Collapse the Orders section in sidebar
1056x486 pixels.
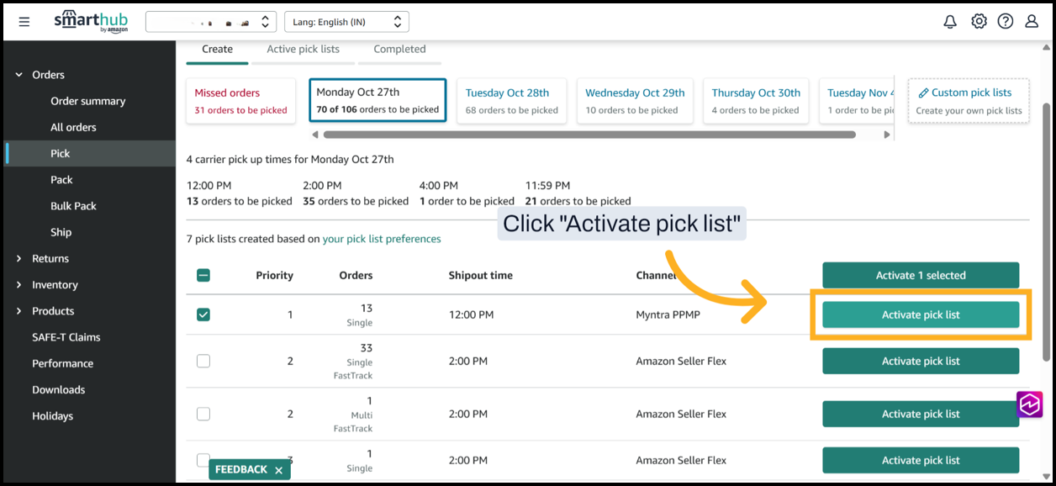(x=19, y=75)
